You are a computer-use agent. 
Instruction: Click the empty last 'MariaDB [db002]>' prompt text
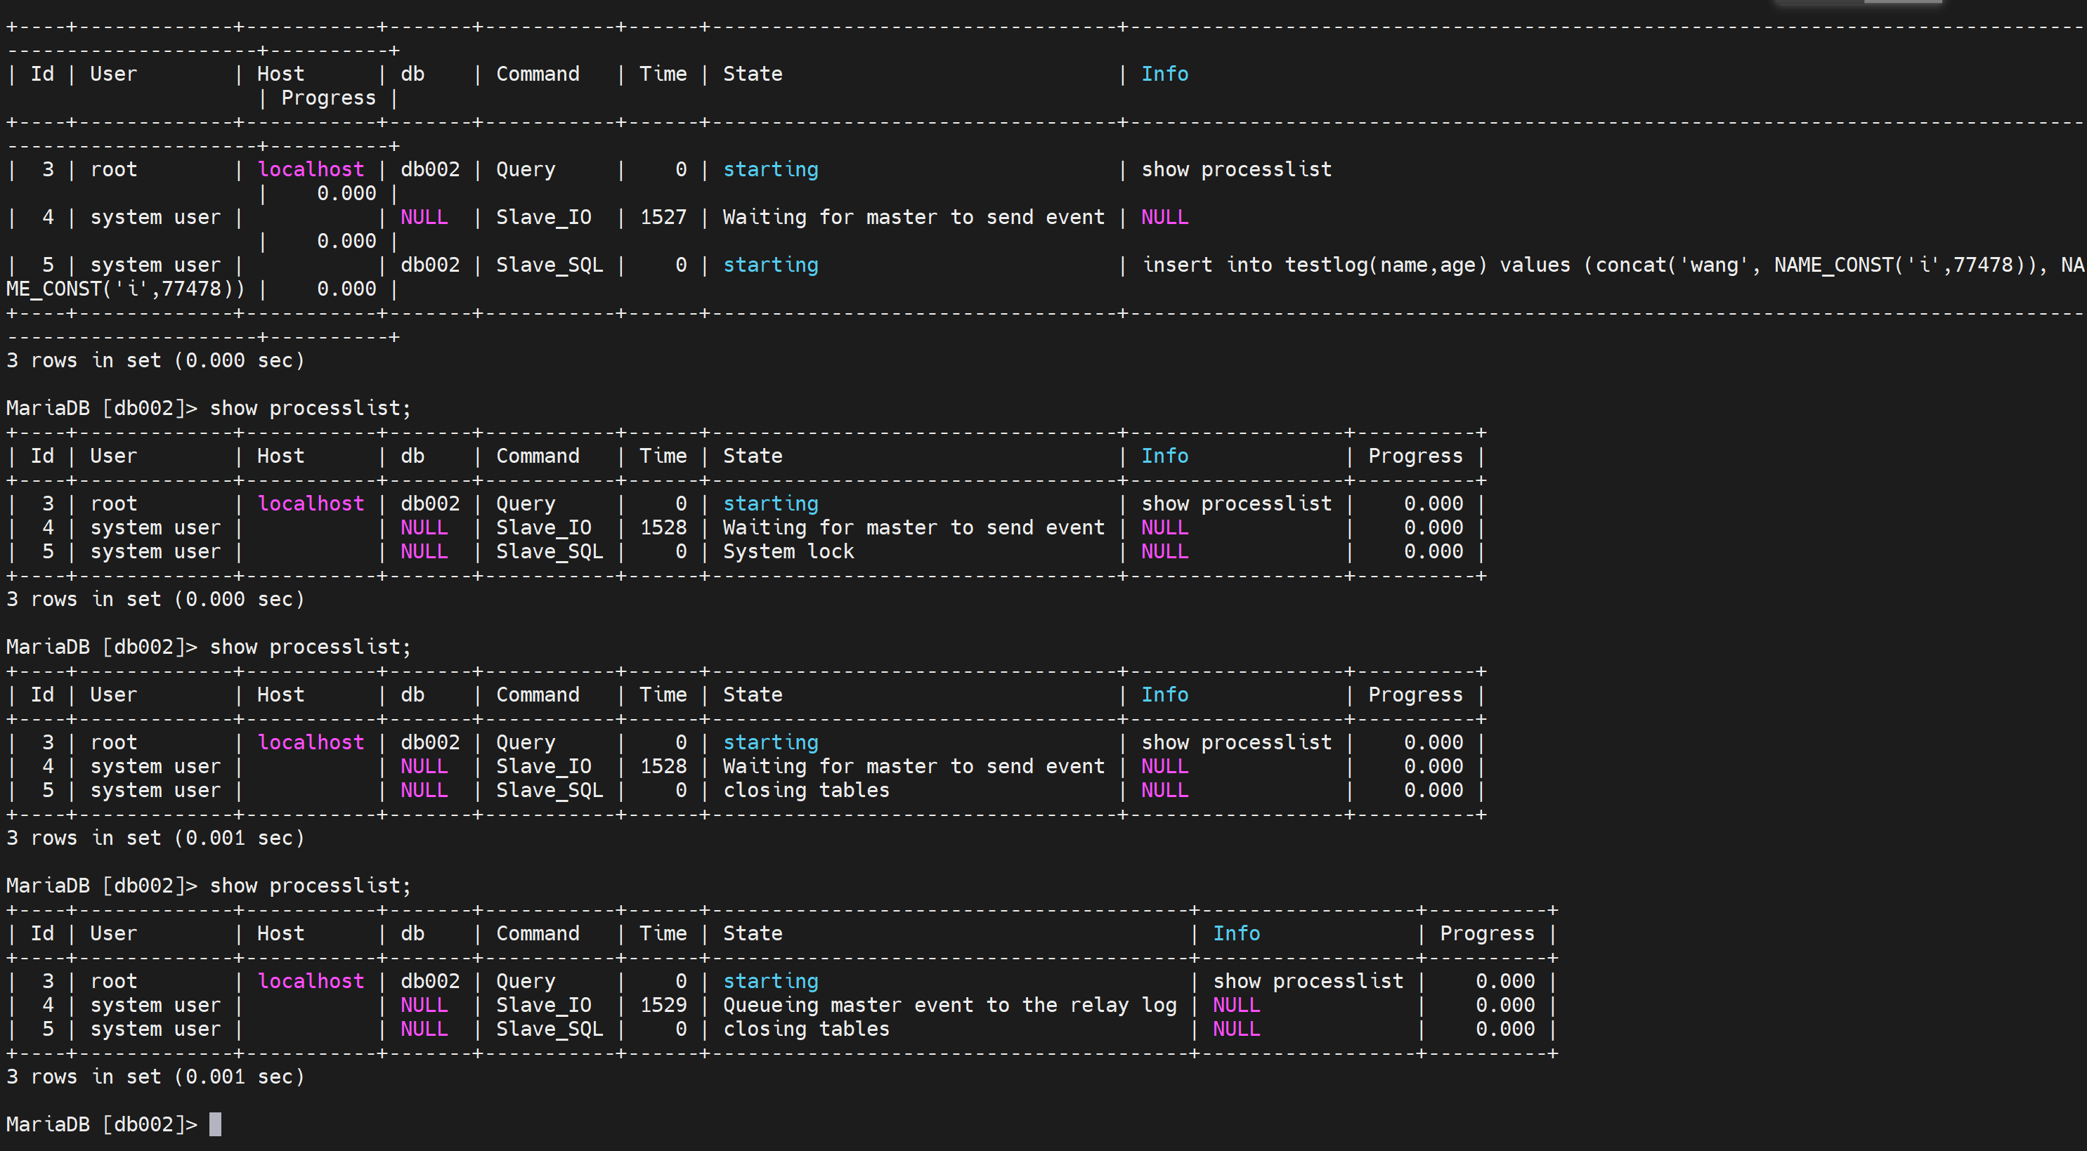(101, 1124)
